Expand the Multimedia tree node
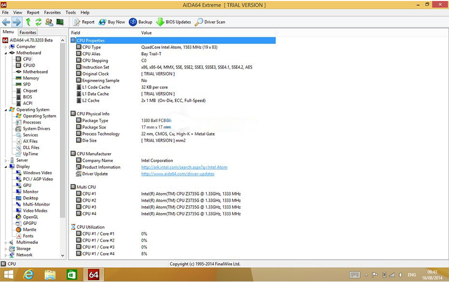This screenshot has height=283, width=449. pos(5,242)
